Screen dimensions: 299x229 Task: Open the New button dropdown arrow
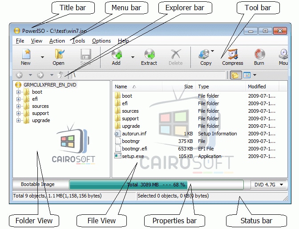42,57
